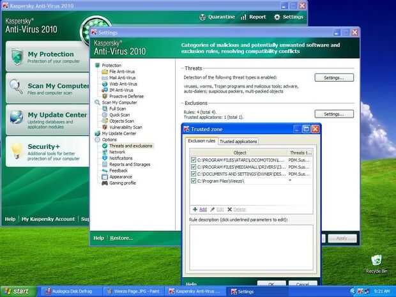The image size is (396, 297).
Task: Uncheck the Program Files\Weezo exclusion rule
Action: (194, 181)
